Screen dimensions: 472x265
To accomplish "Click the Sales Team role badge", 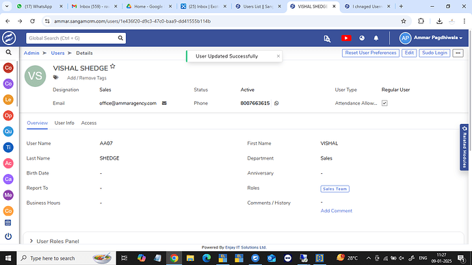I will click(x=335, y=189).
